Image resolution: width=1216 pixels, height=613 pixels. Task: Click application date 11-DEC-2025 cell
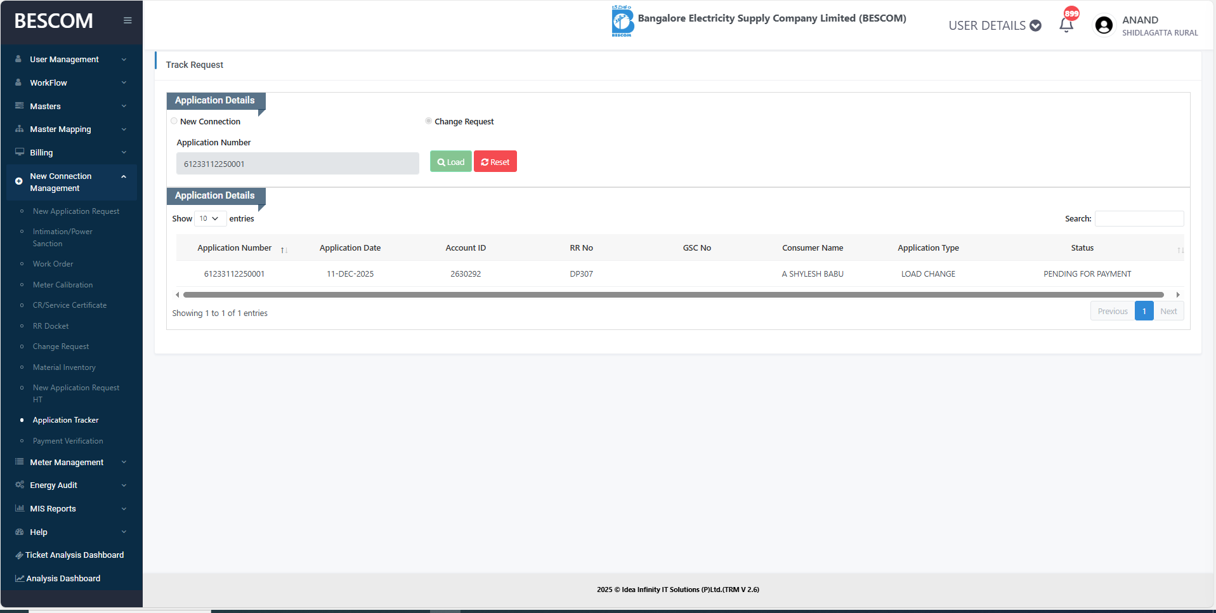[x=350, y=274]
